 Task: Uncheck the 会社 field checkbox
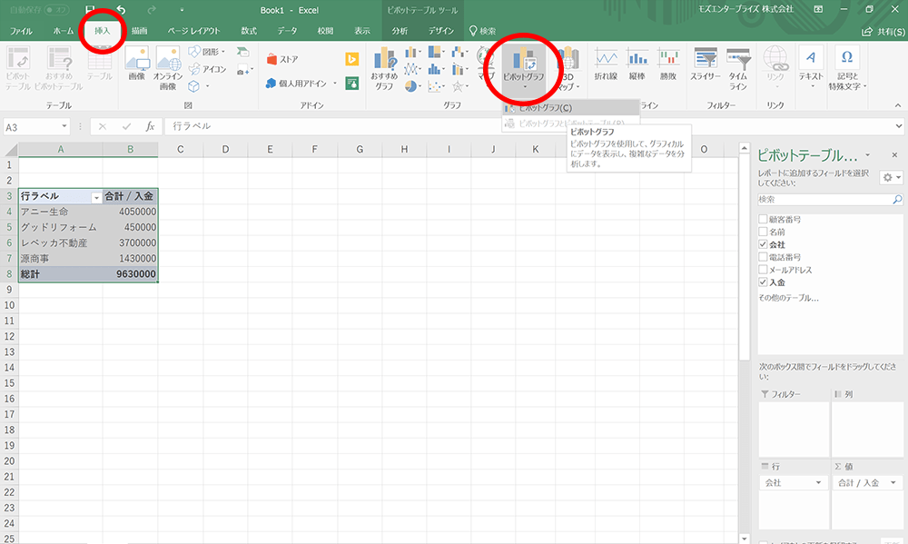tap(763, 244)
